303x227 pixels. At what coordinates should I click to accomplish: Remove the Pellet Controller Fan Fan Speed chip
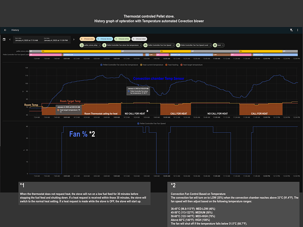tap(173, 45)
